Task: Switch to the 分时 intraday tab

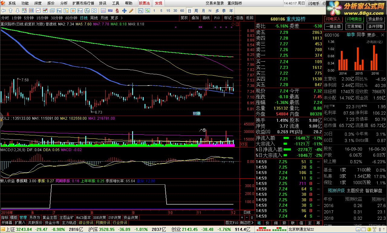Action: click(5, 18)
